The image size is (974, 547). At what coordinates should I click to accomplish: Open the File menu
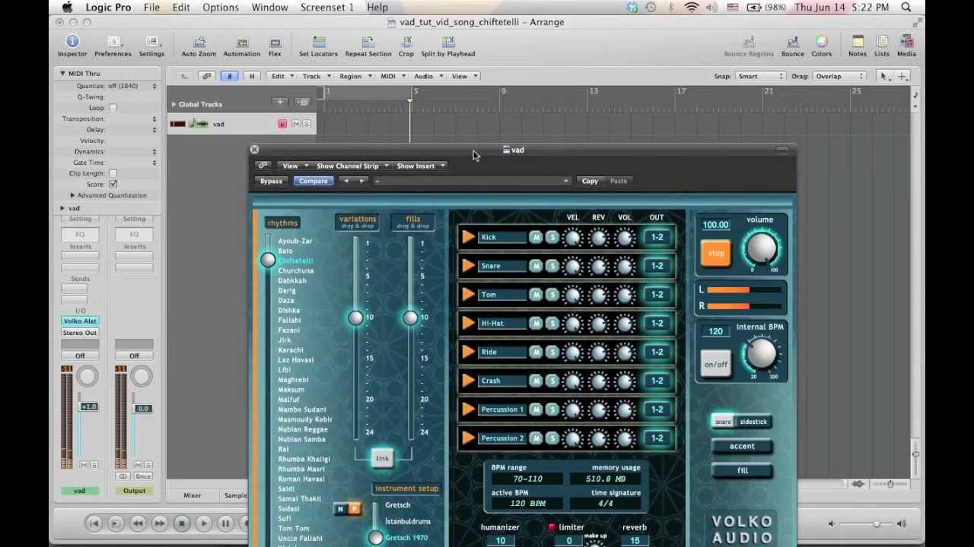[151, 8]
